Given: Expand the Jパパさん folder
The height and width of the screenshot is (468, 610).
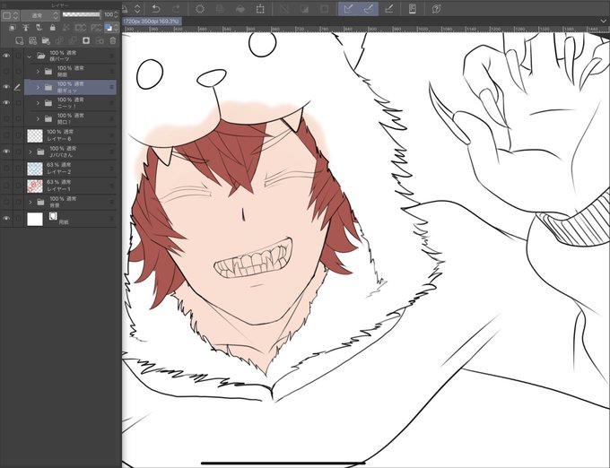Looking at the screenshot, I should pos(30,152).
